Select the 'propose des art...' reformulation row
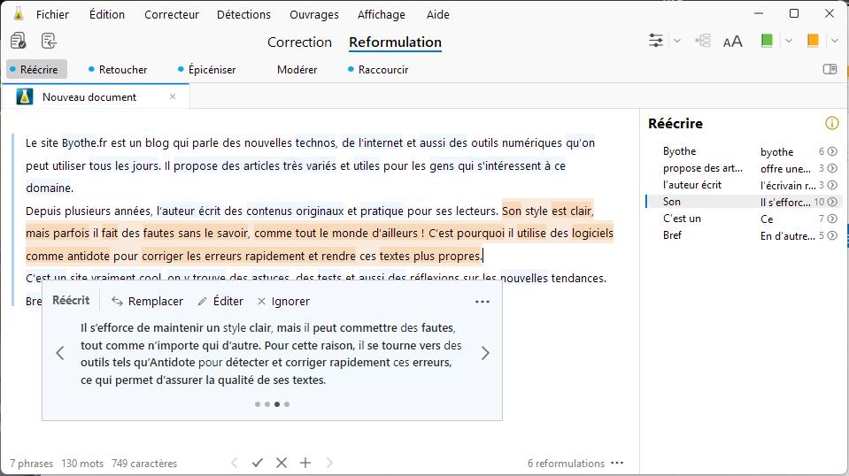 [x=743, y=168]
